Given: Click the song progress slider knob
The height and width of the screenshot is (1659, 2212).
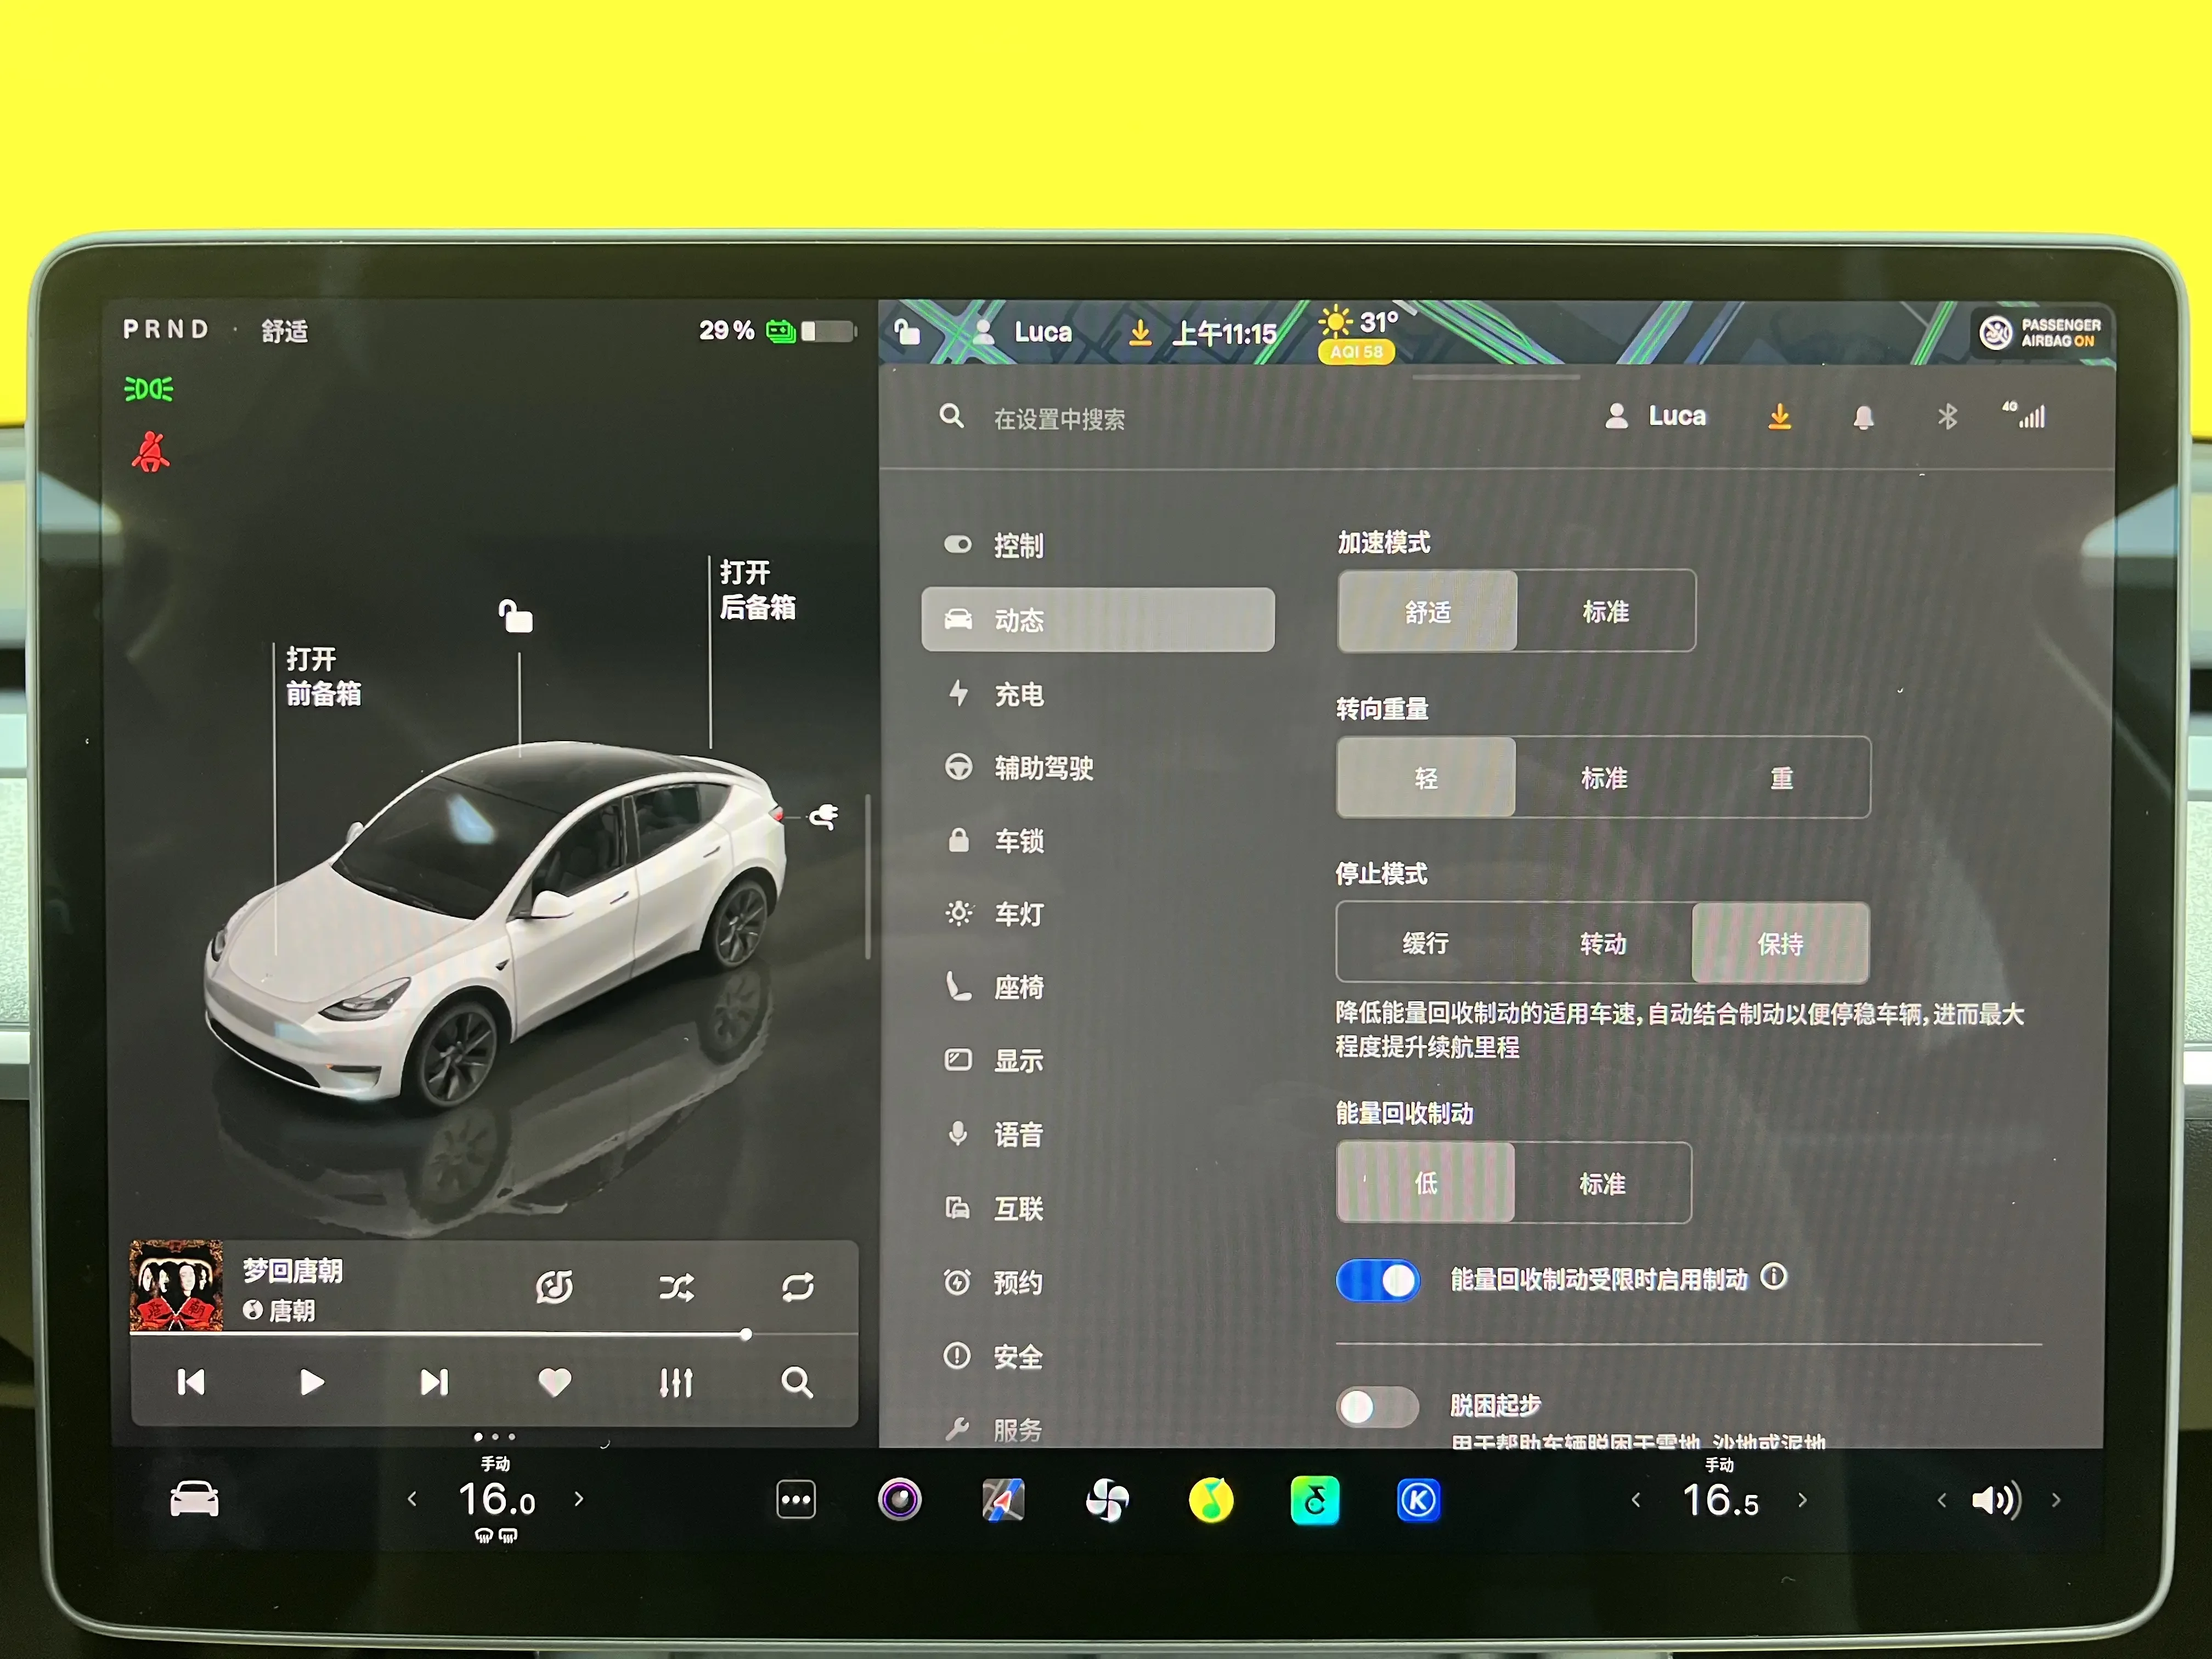Looking at the screenshot, I should 746,1334.
